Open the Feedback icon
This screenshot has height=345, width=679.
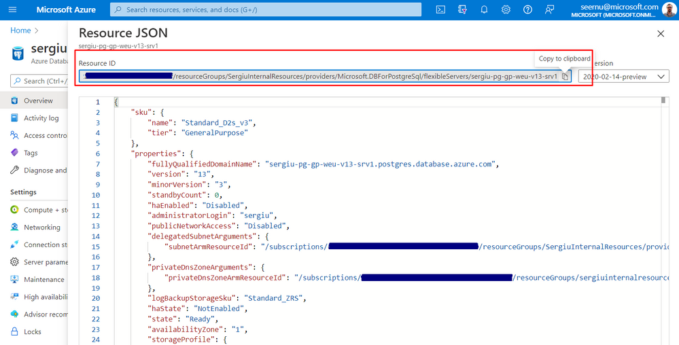click(550, 10)
